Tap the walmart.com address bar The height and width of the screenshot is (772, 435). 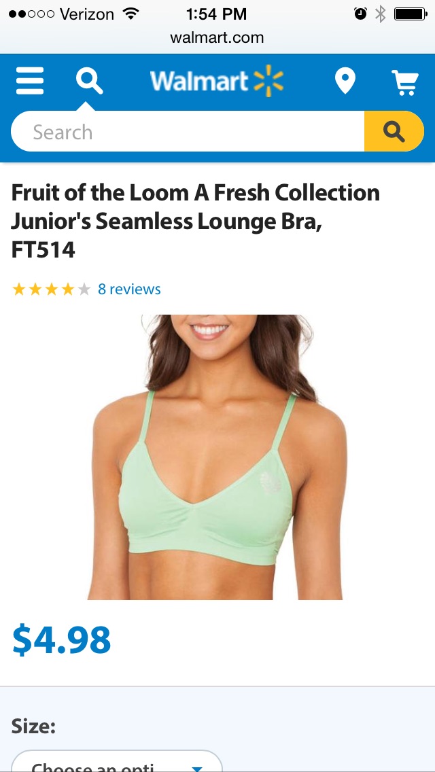pos(217,37)
